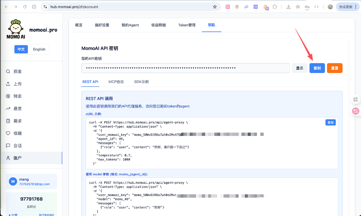Image resolution: width=361 pixels, height=216 pixels.
Task: Switch to the SDK示例 tab
Action: (x=141, y=82)
